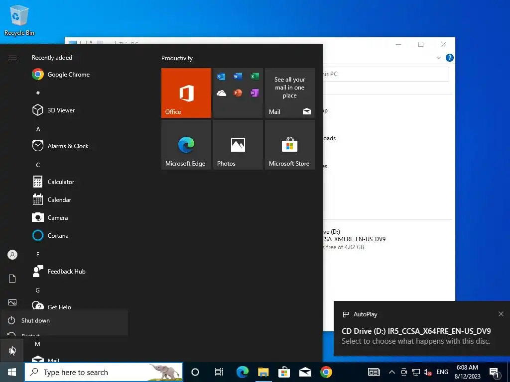The image size is (510, 382).
Task: Open Microsoft Store tile
Action: pyautogui.click(x=290, y=145)
